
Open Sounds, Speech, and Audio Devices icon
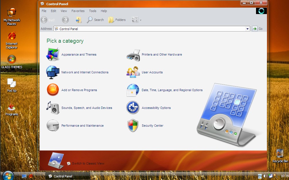point(53,108)
